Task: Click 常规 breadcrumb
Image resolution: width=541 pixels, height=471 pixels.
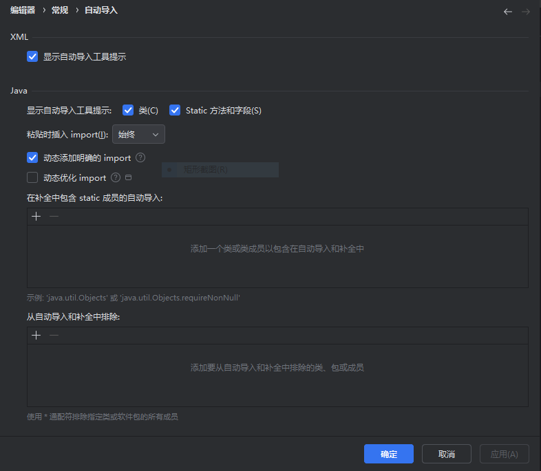Action: [60, 10]
